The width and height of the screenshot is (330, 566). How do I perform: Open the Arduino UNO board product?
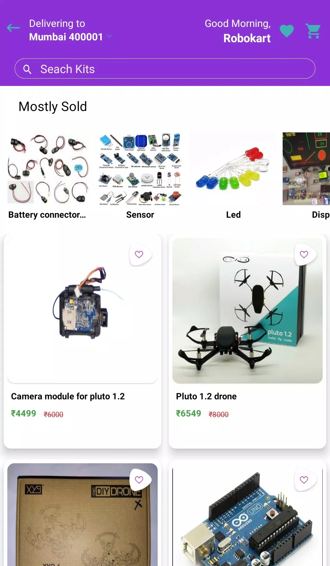(248, 516)
